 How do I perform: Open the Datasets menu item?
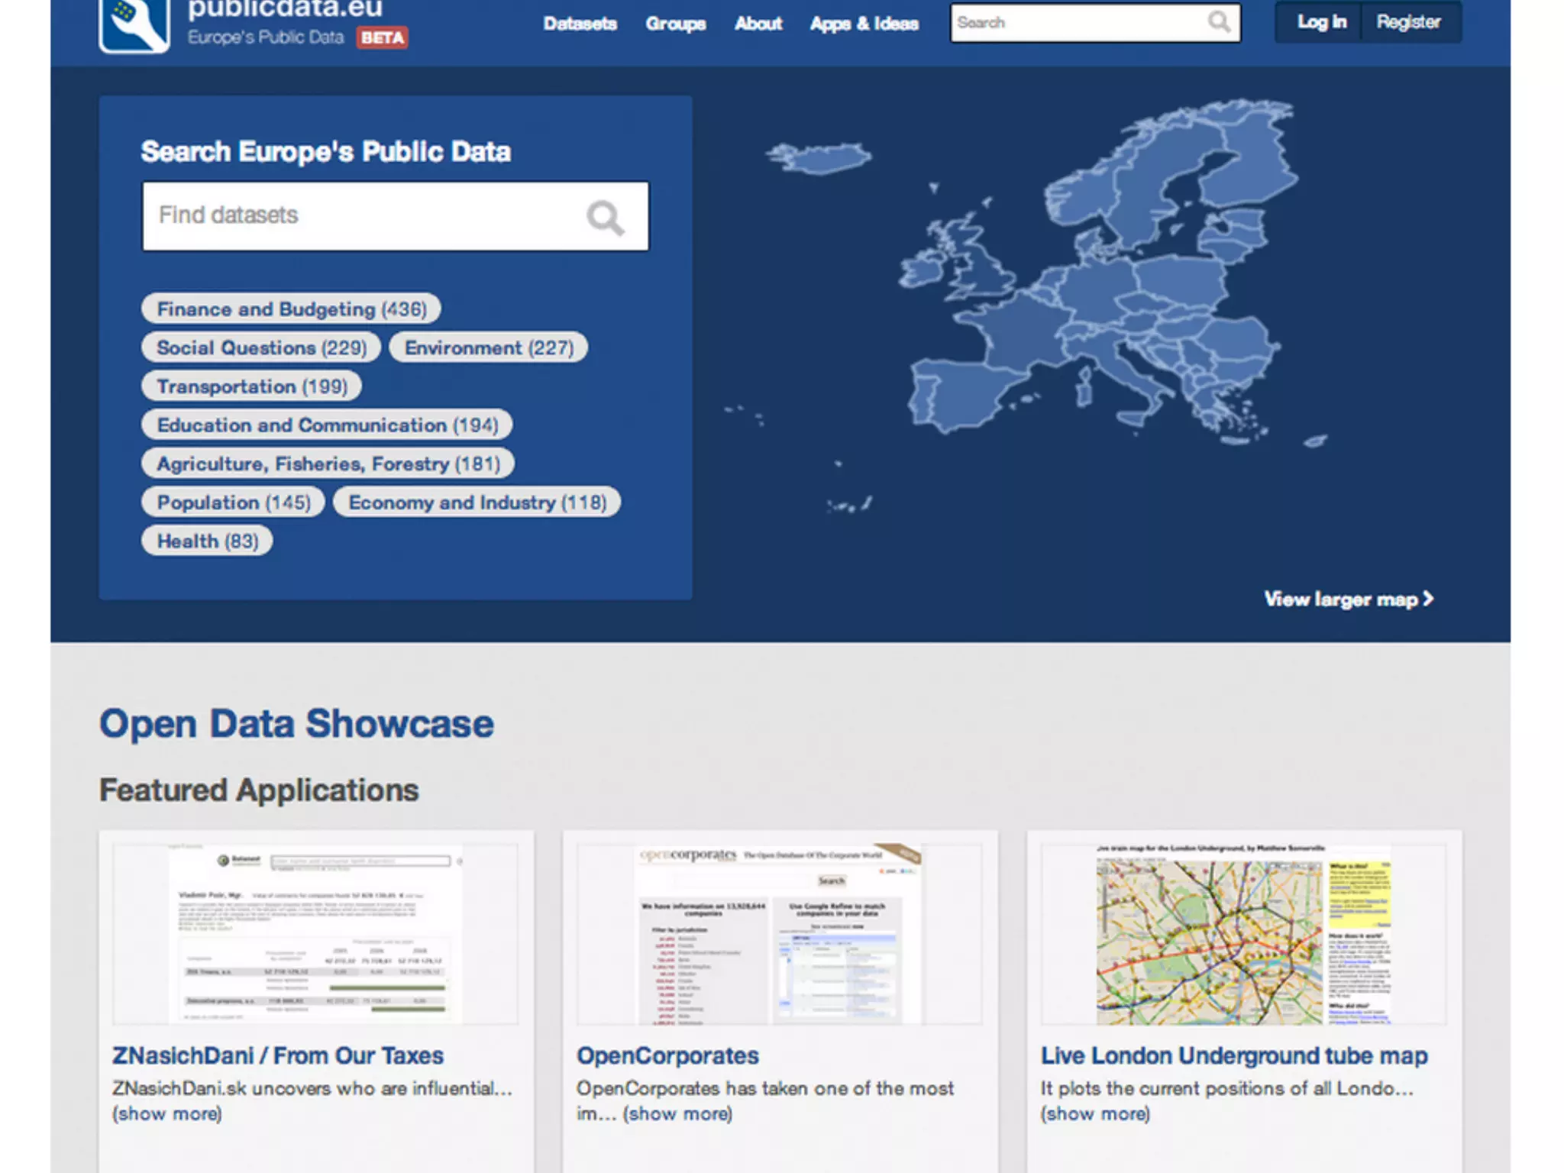pyautogui.click(x=580, y=24)
